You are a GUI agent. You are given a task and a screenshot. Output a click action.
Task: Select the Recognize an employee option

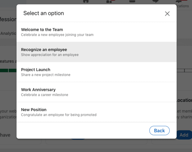[97, 52]
